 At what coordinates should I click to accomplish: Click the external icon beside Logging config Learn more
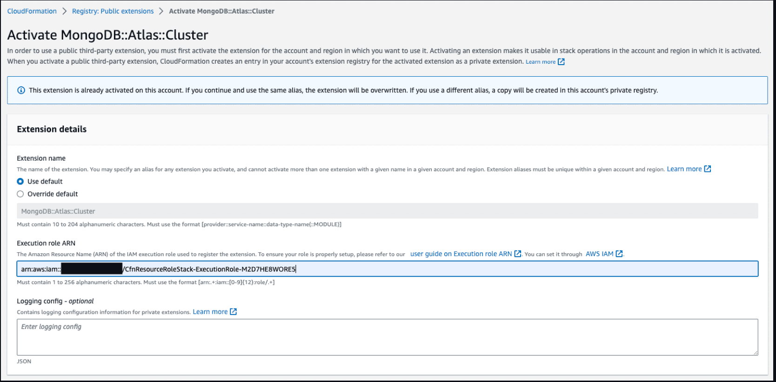[x=234, y=312]
